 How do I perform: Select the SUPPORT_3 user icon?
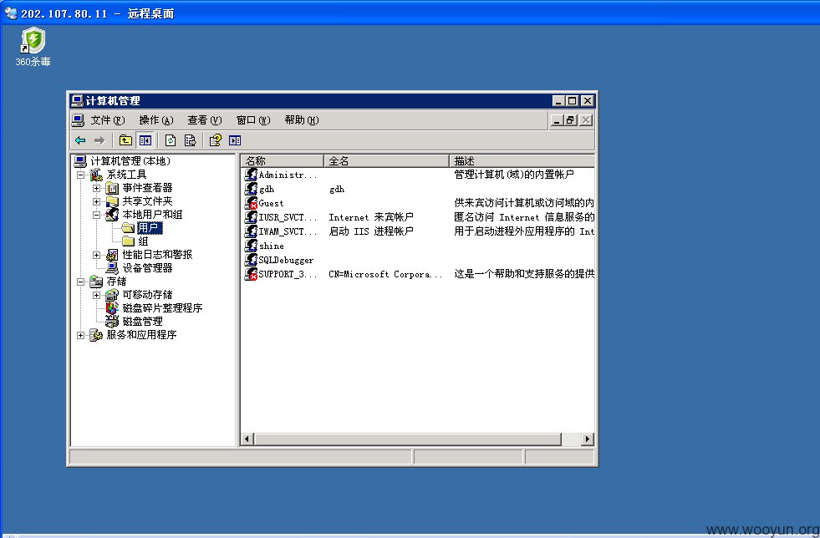[x=251, y=273]
